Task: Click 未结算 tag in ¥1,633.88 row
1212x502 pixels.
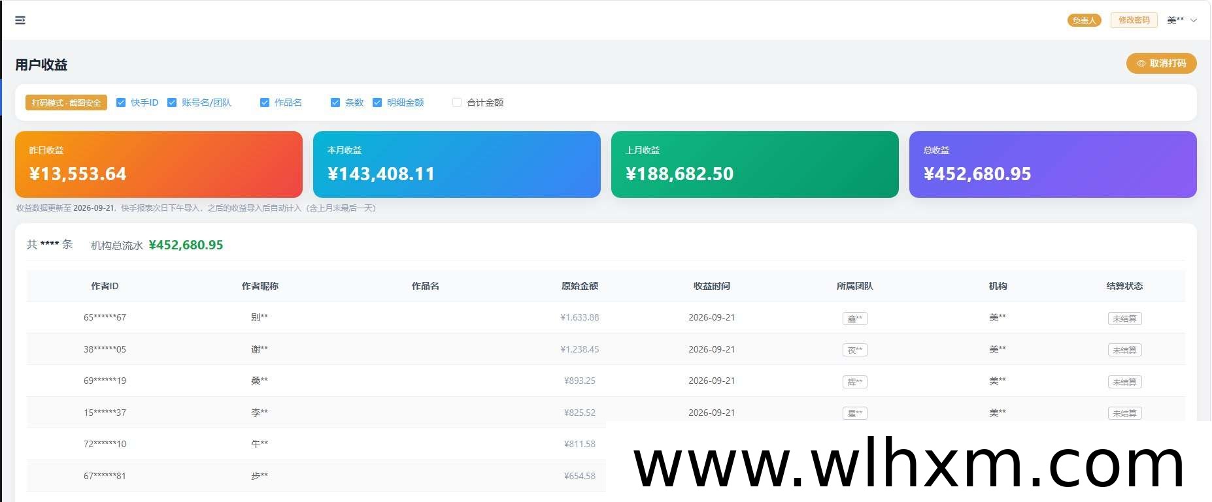Action: 1124,319
